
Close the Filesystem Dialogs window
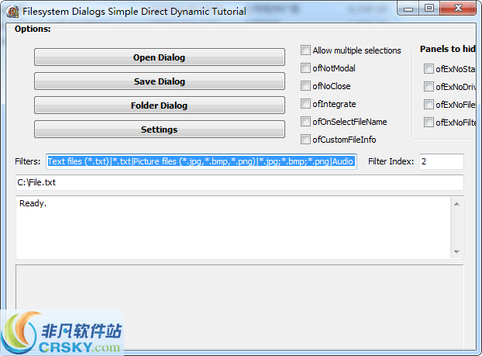coord(458,9)
